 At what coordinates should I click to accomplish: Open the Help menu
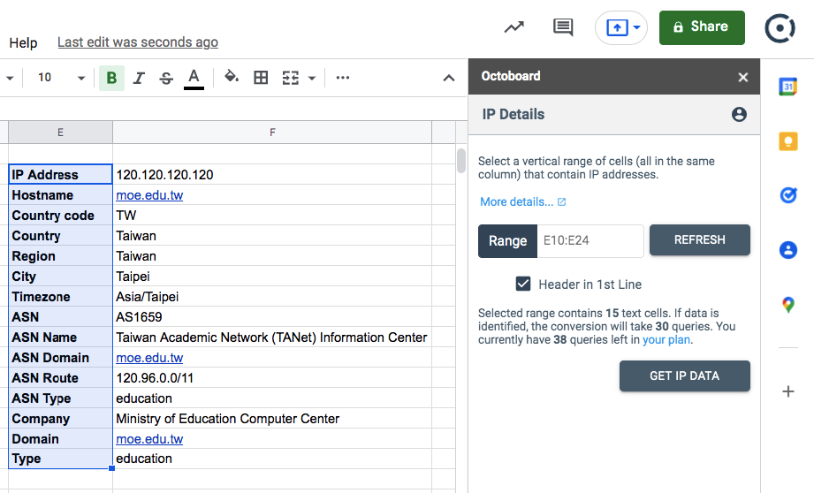(23, 42)
